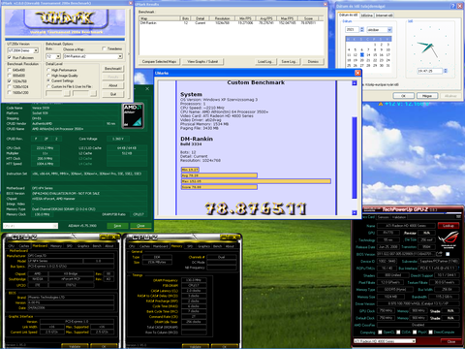
Task: Open GPU-Z menu icon at top right
Action: pyautogui.click(x=457, y=217)
